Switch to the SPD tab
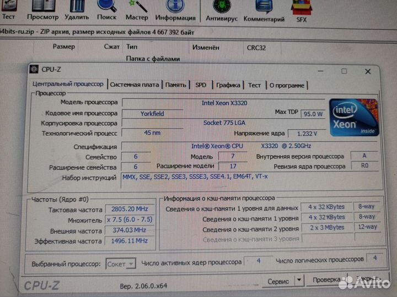This screenshot has height=297, width=397. [x=201, y=85]
